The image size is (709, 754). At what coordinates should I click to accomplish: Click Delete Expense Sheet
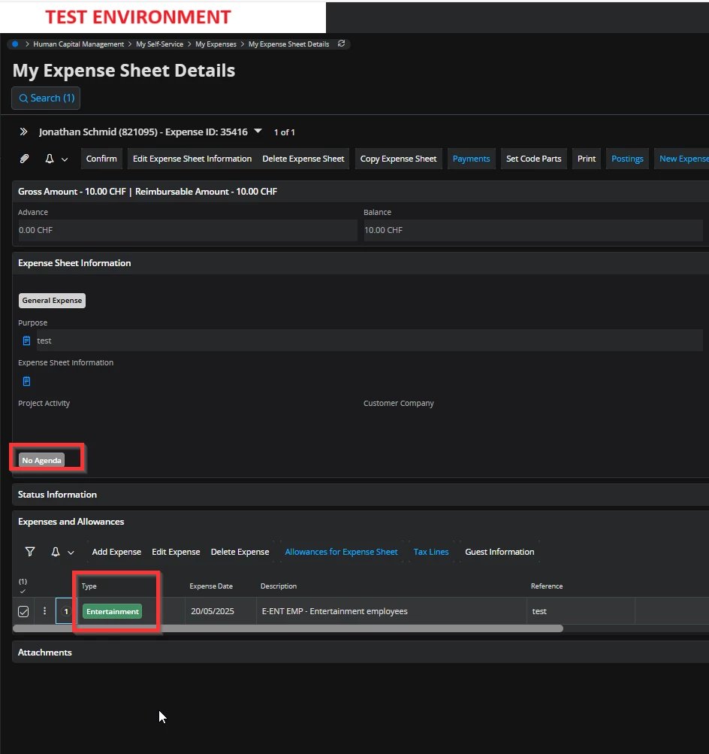point(303,159)
